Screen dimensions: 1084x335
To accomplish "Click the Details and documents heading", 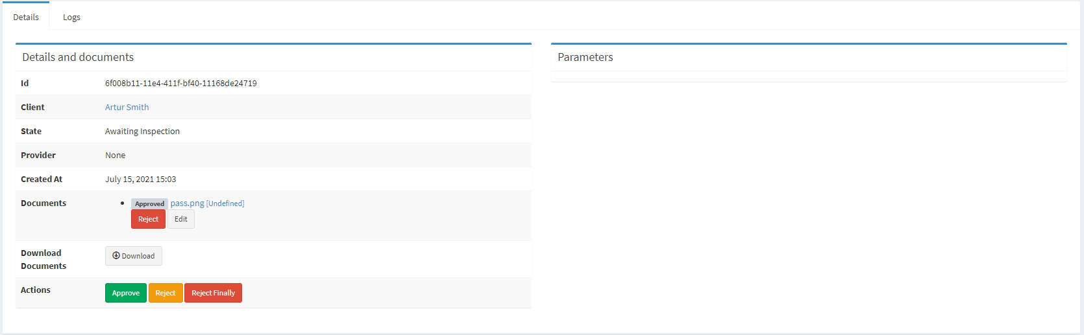I will pyautogui.click(x=78, y=58).
